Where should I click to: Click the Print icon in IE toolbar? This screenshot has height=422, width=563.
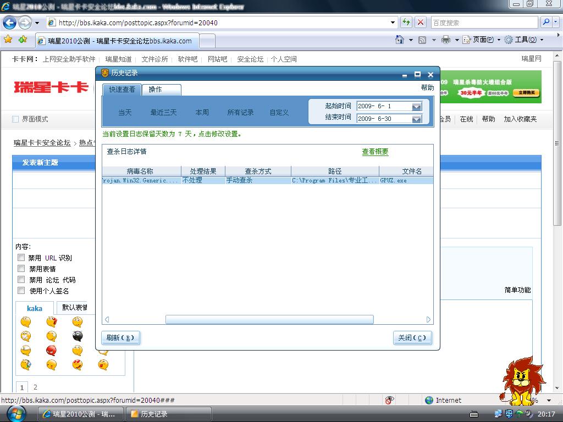point(445,40)
